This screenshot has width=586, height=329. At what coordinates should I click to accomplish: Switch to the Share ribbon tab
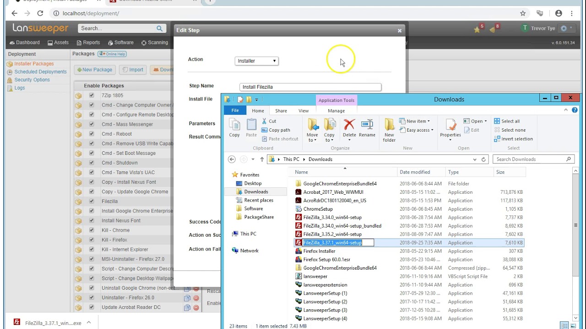pos(281,111)
